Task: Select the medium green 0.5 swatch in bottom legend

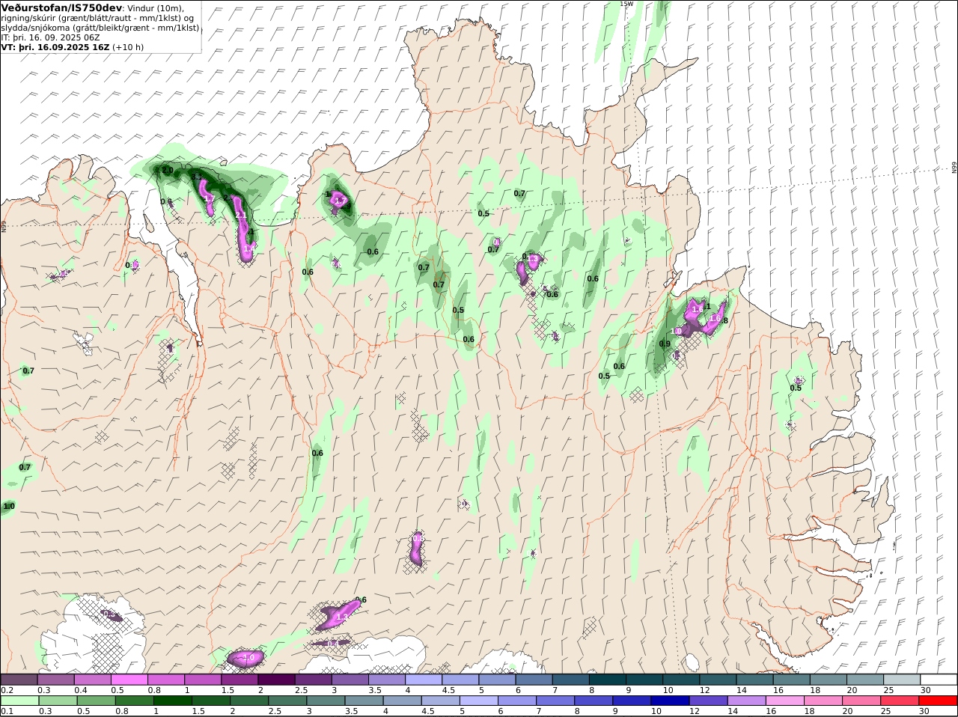Action: coord(96,701)
